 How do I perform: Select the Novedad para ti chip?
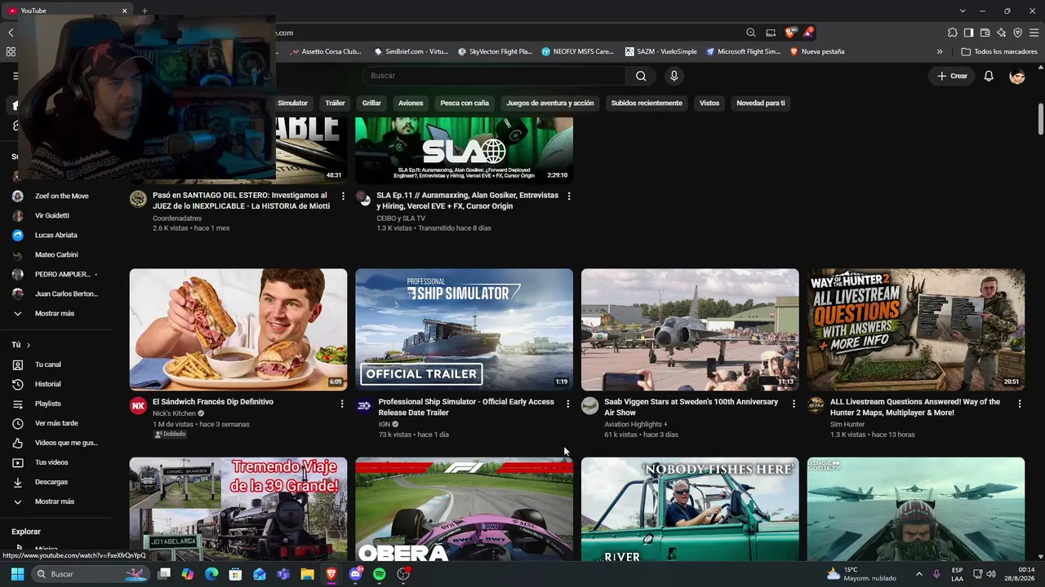coord(761,103)
